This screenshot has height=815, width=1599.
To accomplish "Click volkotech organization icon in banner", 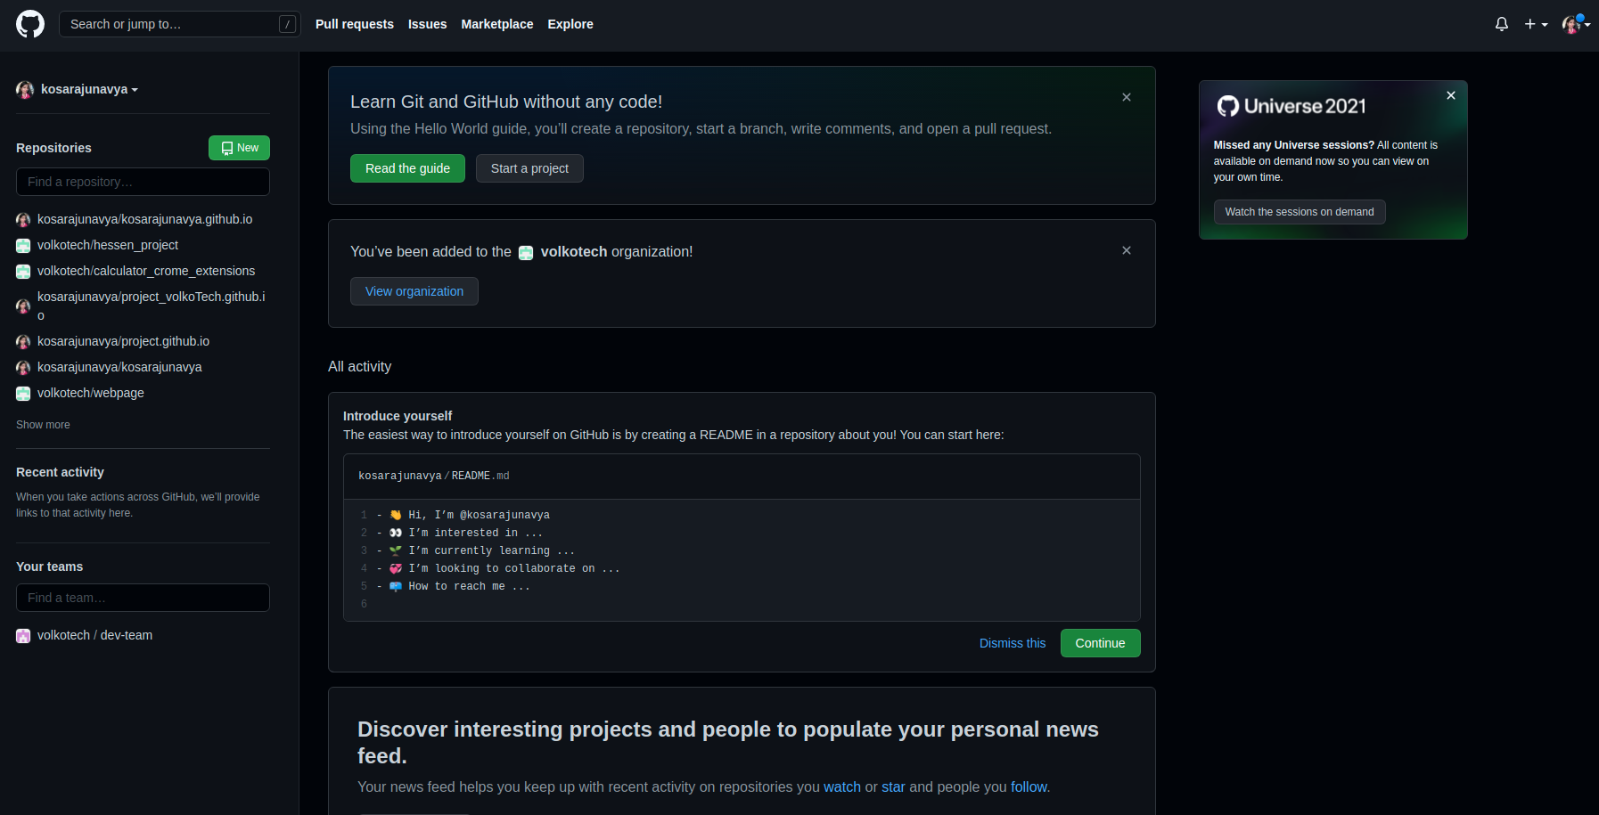I will pyautogui.click(x=526, y=253).
